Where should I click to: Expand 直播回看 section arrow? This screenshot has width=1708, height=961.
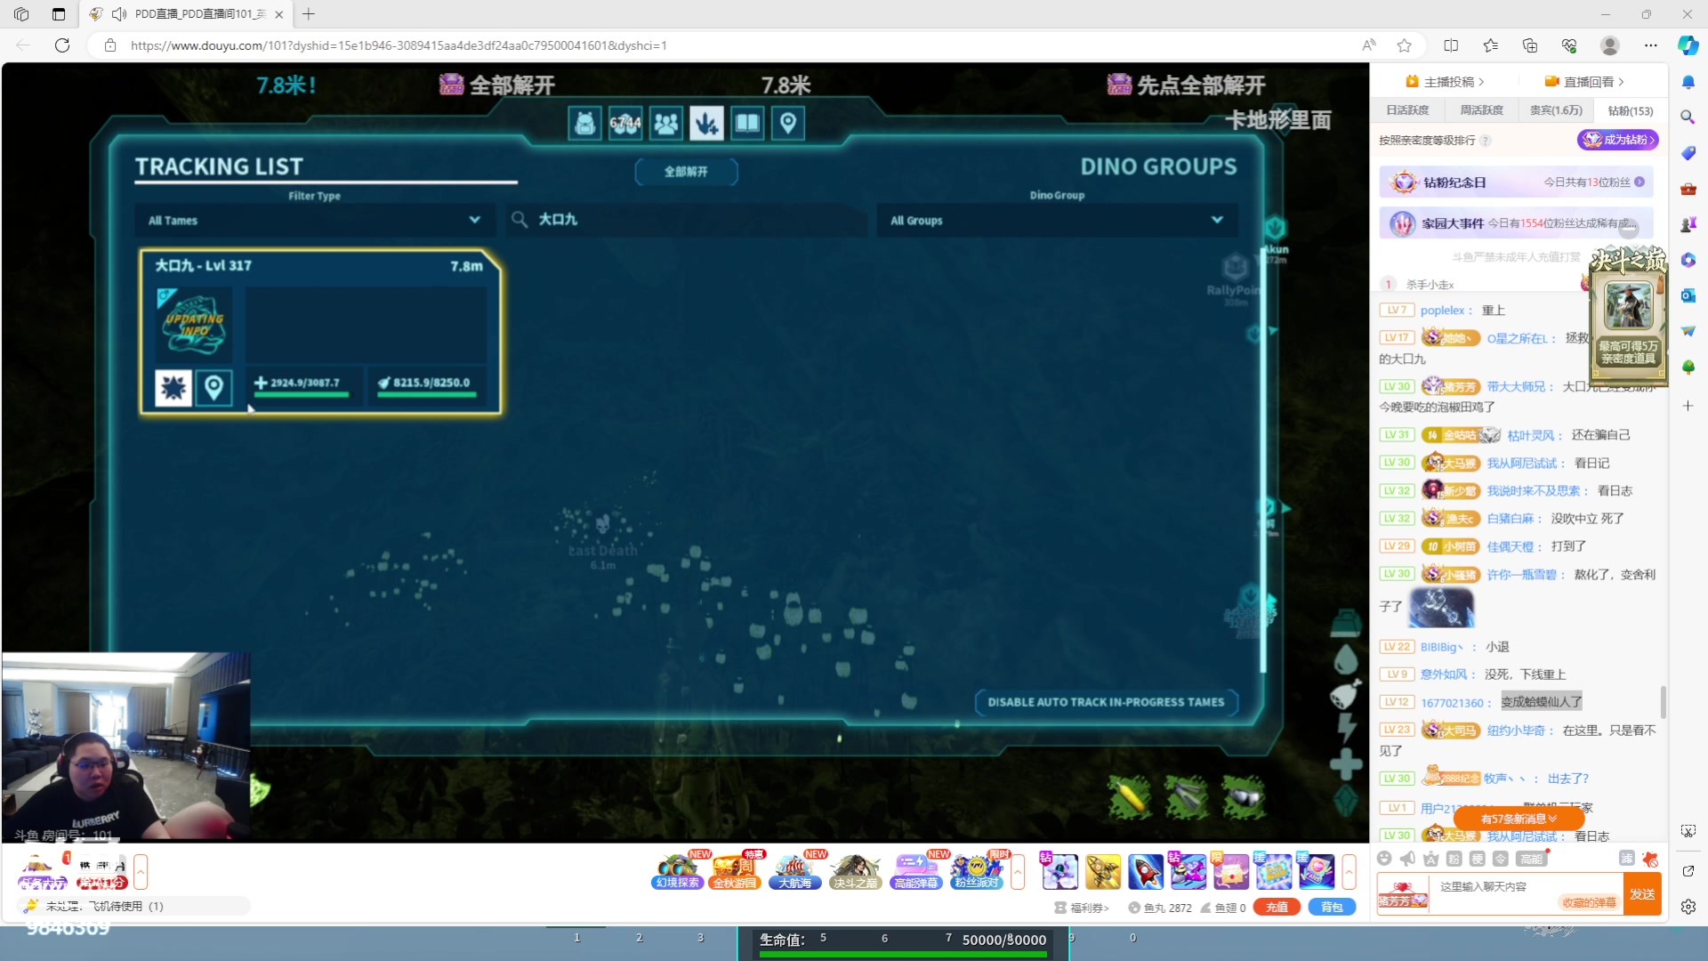pyautogui.click(x=1621, y=82)
